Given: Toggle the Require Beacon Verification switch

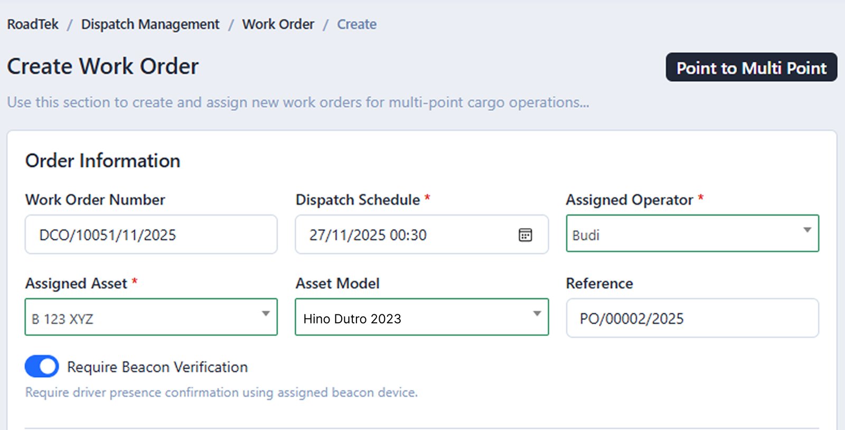Looking at the screenshot, I should pos(42,367).
